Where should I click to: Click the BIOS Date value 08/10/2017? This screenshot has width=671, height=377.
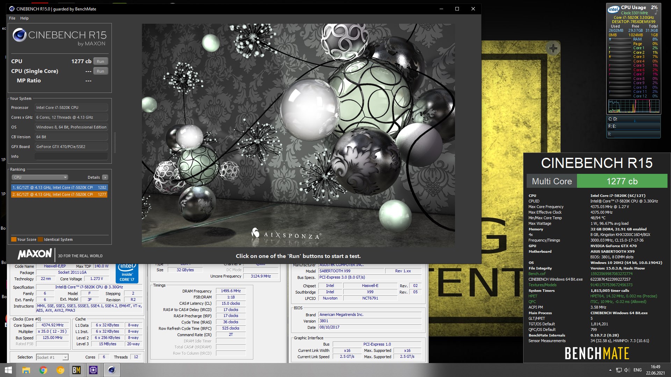click(x=370, y=327)
